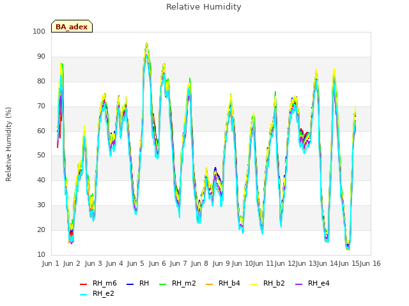Toggle RH_m2 series in legend
Viewport: 409px width, 306px height.
click(178, 283)
